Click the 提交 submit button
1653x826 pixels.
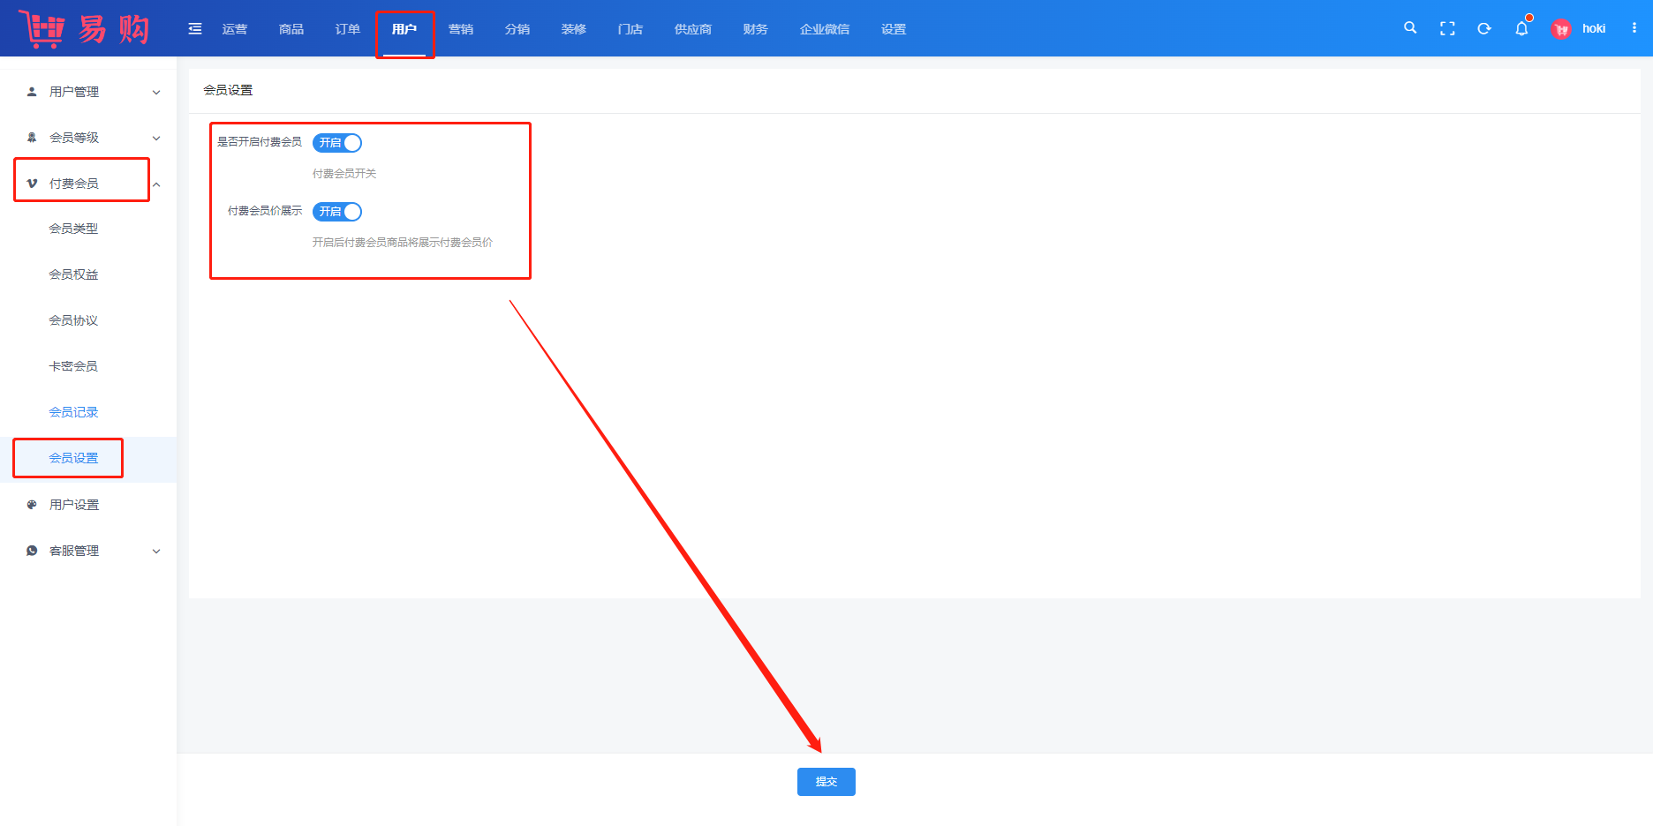click(826, 782)
